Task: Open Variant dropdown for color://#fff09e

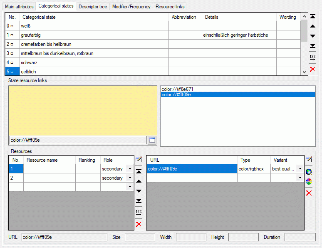Action: (300, 169)
